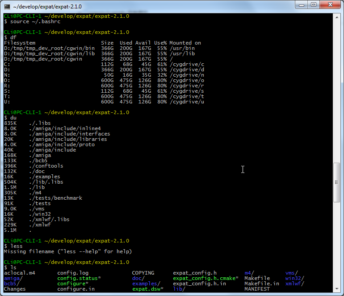Click the vertical scrollbar thumb
The image size is (344, 296).
coord(337,182)
